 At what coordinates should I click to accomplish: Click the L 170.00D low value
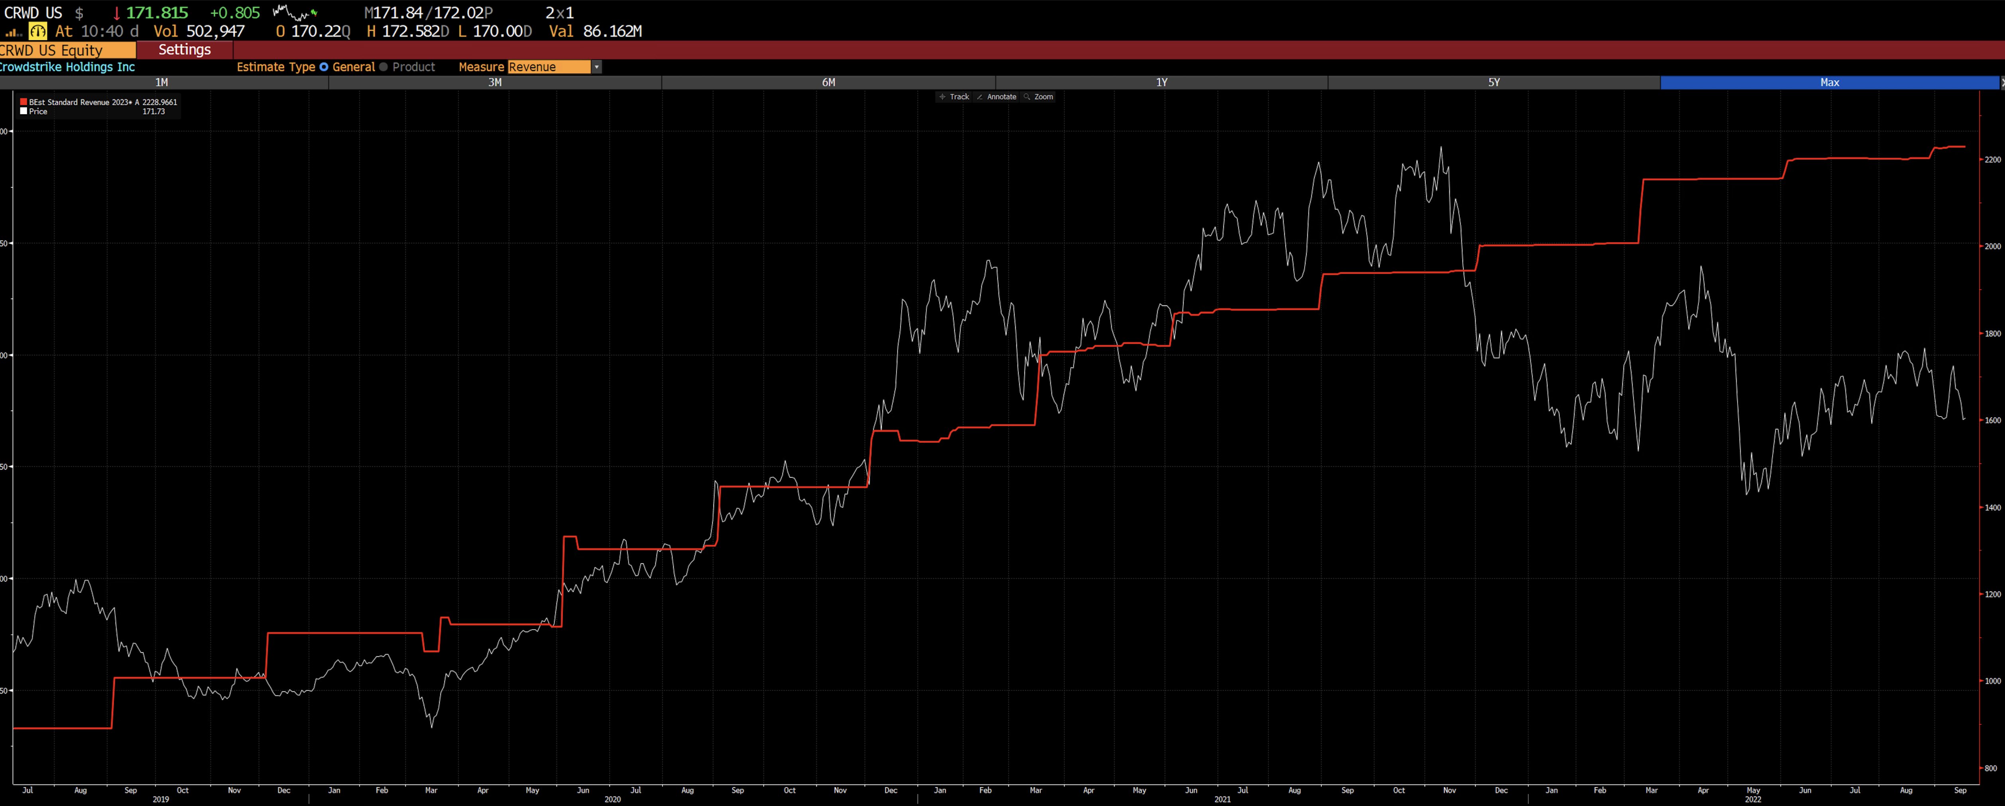click(x=495, y=32)
